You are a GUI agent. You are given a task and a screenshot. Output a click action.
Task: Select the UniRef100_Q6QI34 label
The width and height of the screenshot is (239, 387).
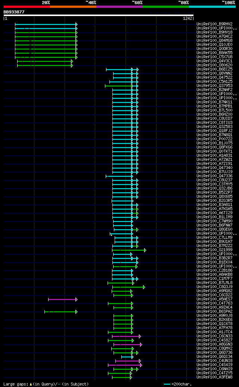click(x=214, y=357)
